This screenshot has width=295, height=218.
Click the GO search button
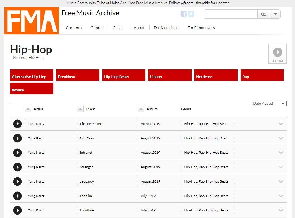pyautogui.click(x=264, y=14)
